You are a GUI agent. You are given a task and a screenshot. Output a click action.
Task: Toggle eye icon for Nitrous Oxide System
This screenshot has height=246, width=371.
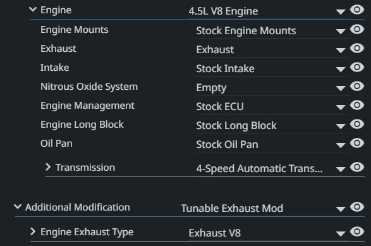coord(357,86)
